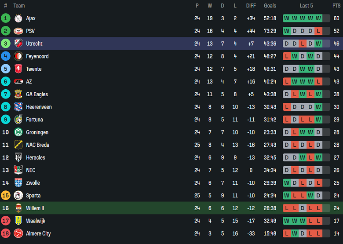Screen dimensions: 343x244
Task: Click Waalwijk's rank 17 red badge
Action: (6, 221)
